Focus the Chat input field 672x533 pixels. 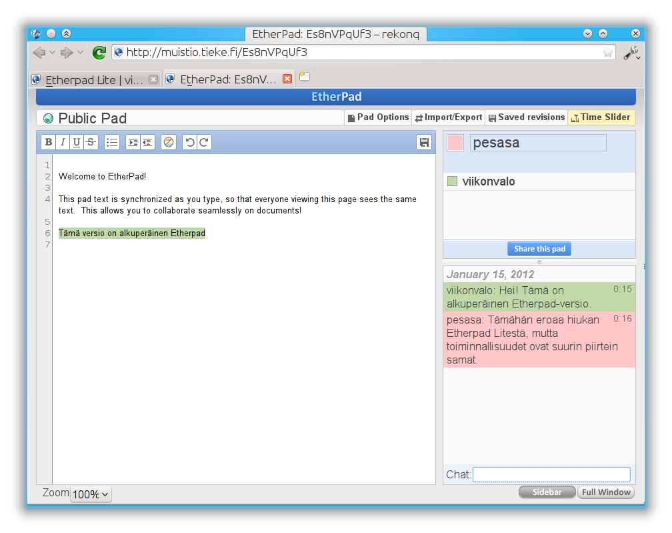(x=551, y=475)
